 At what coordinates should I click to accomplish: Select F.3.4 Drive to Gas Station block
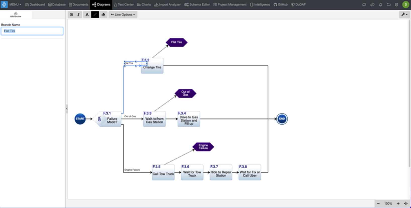coord(189,119)
